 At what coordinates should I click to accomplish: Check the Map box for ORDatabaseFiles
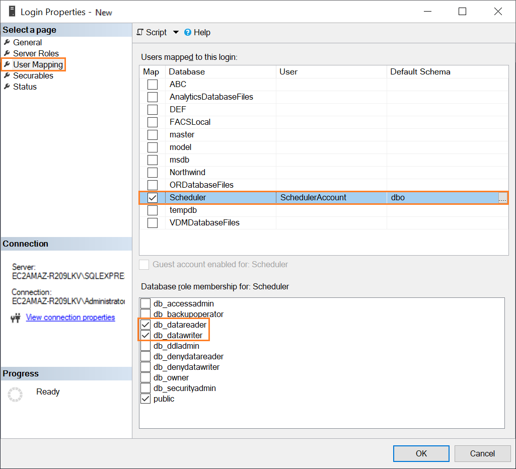(153, 185)
